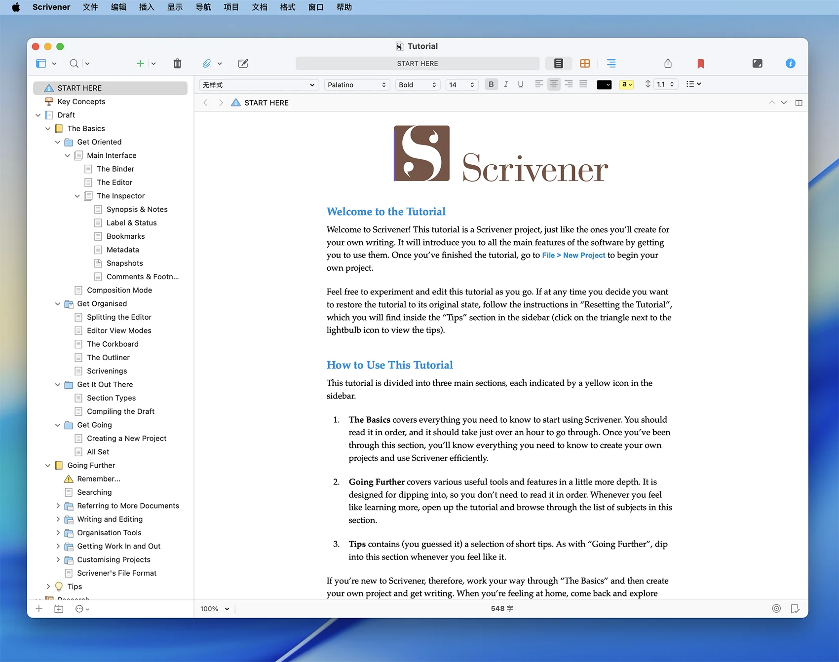The image size is (839, 662).
Task: Toggle bold formatting button
Action: pos(491,84)
